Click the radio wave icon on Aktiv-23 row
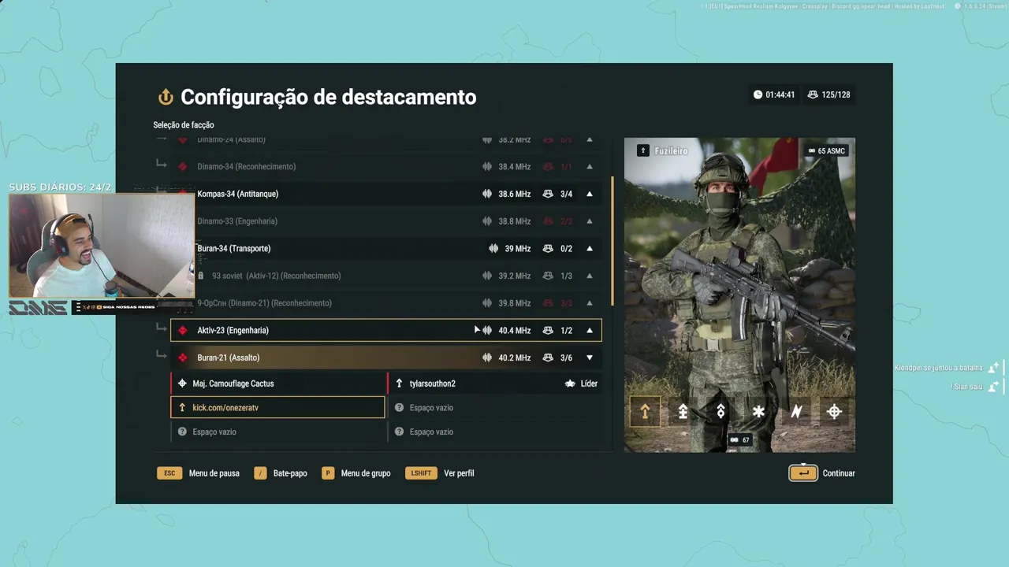The image size is (1009, 567). pyautogui.click(x=487, y=331)
